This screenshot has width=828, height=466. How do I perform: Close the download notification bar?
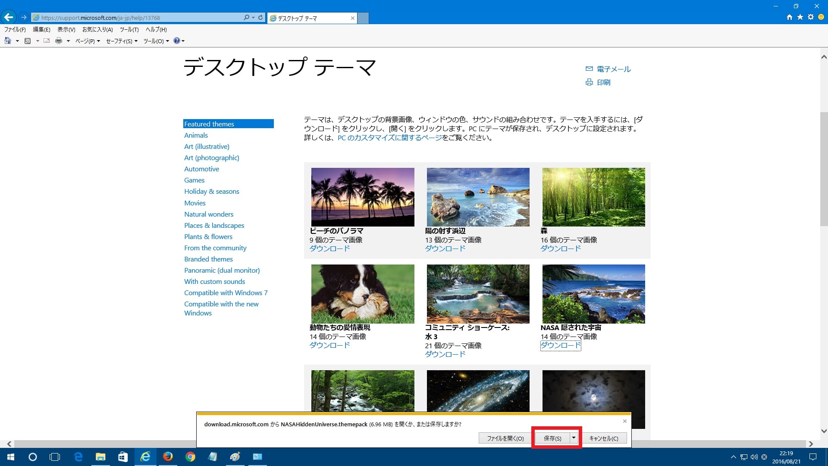624,421
